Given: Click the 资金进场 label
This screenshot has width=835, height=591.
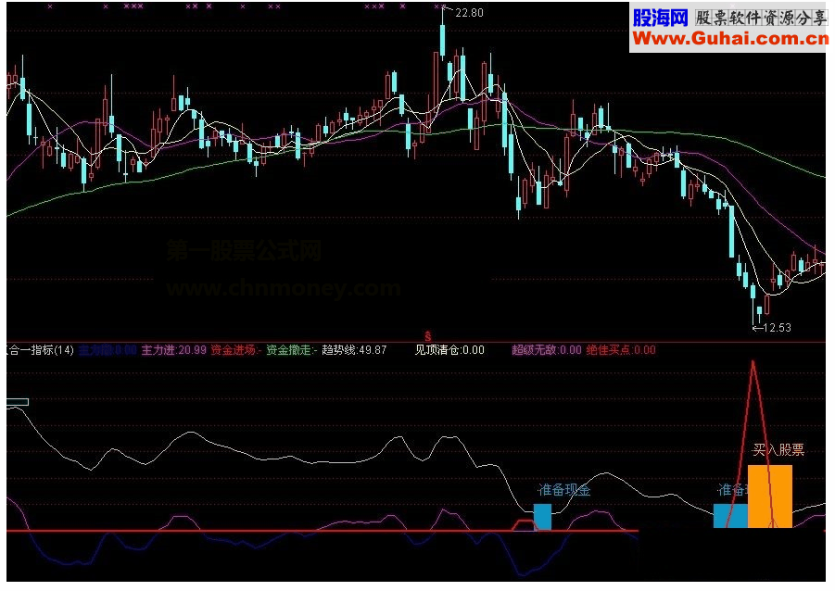Looking at the screenshot, I should coord(233,350).
